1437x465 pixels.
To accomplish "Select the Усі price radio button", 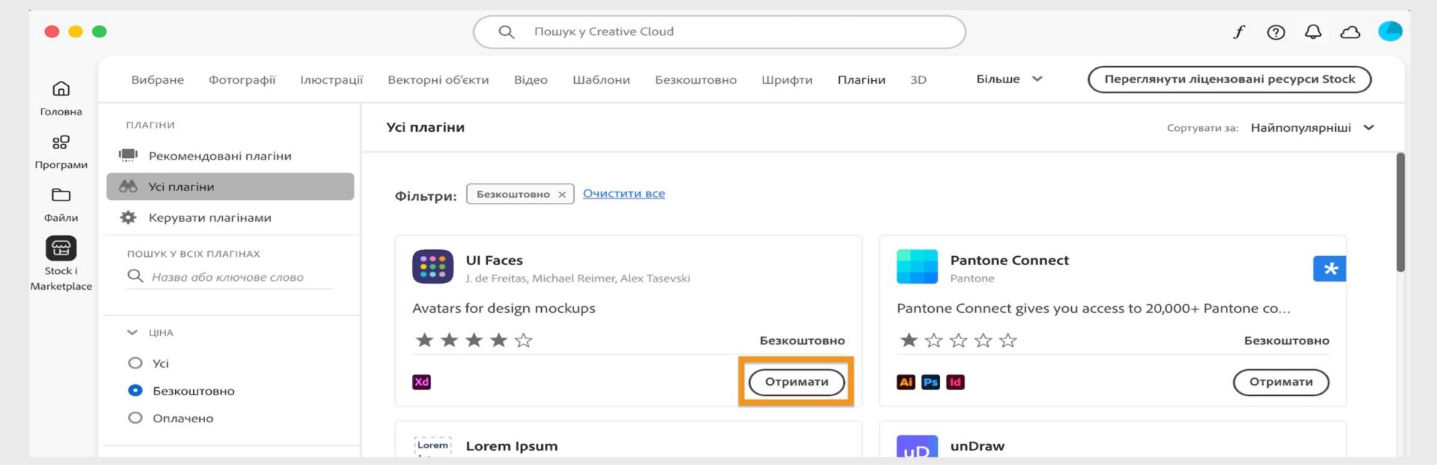I will tap(135, 363).
